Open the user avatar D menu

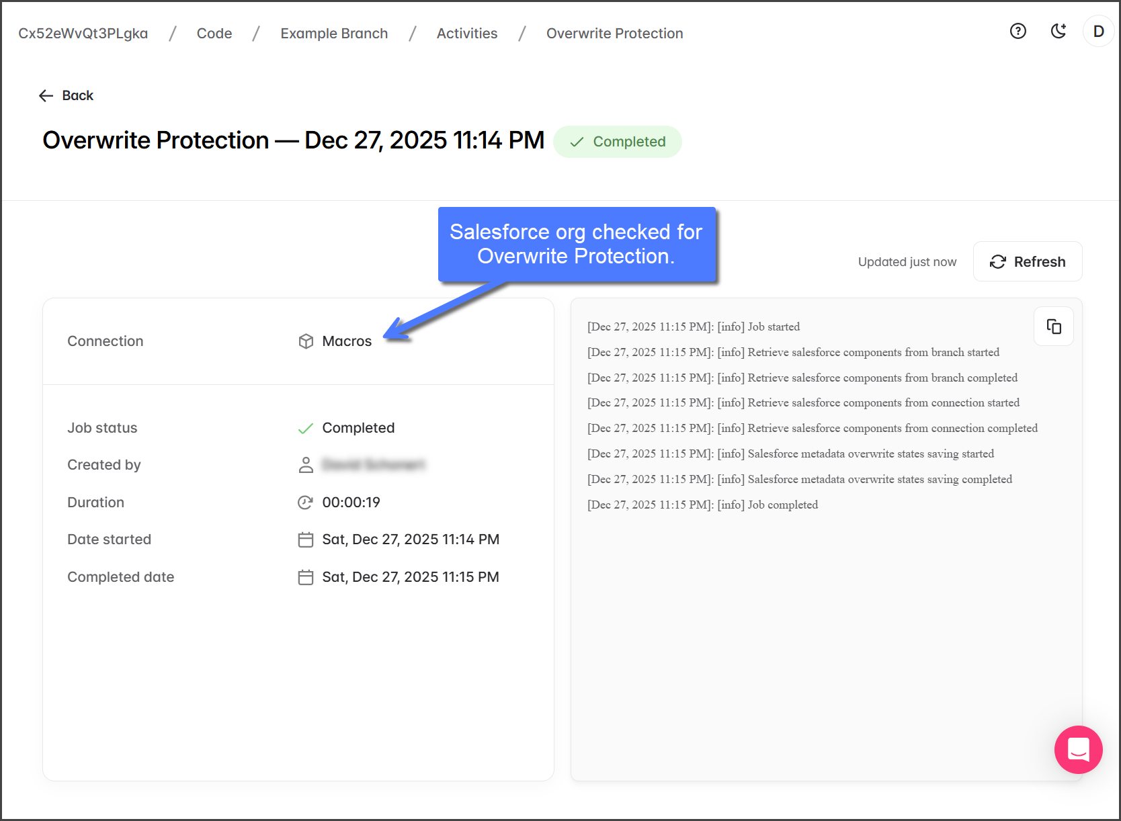(1098, 32)
